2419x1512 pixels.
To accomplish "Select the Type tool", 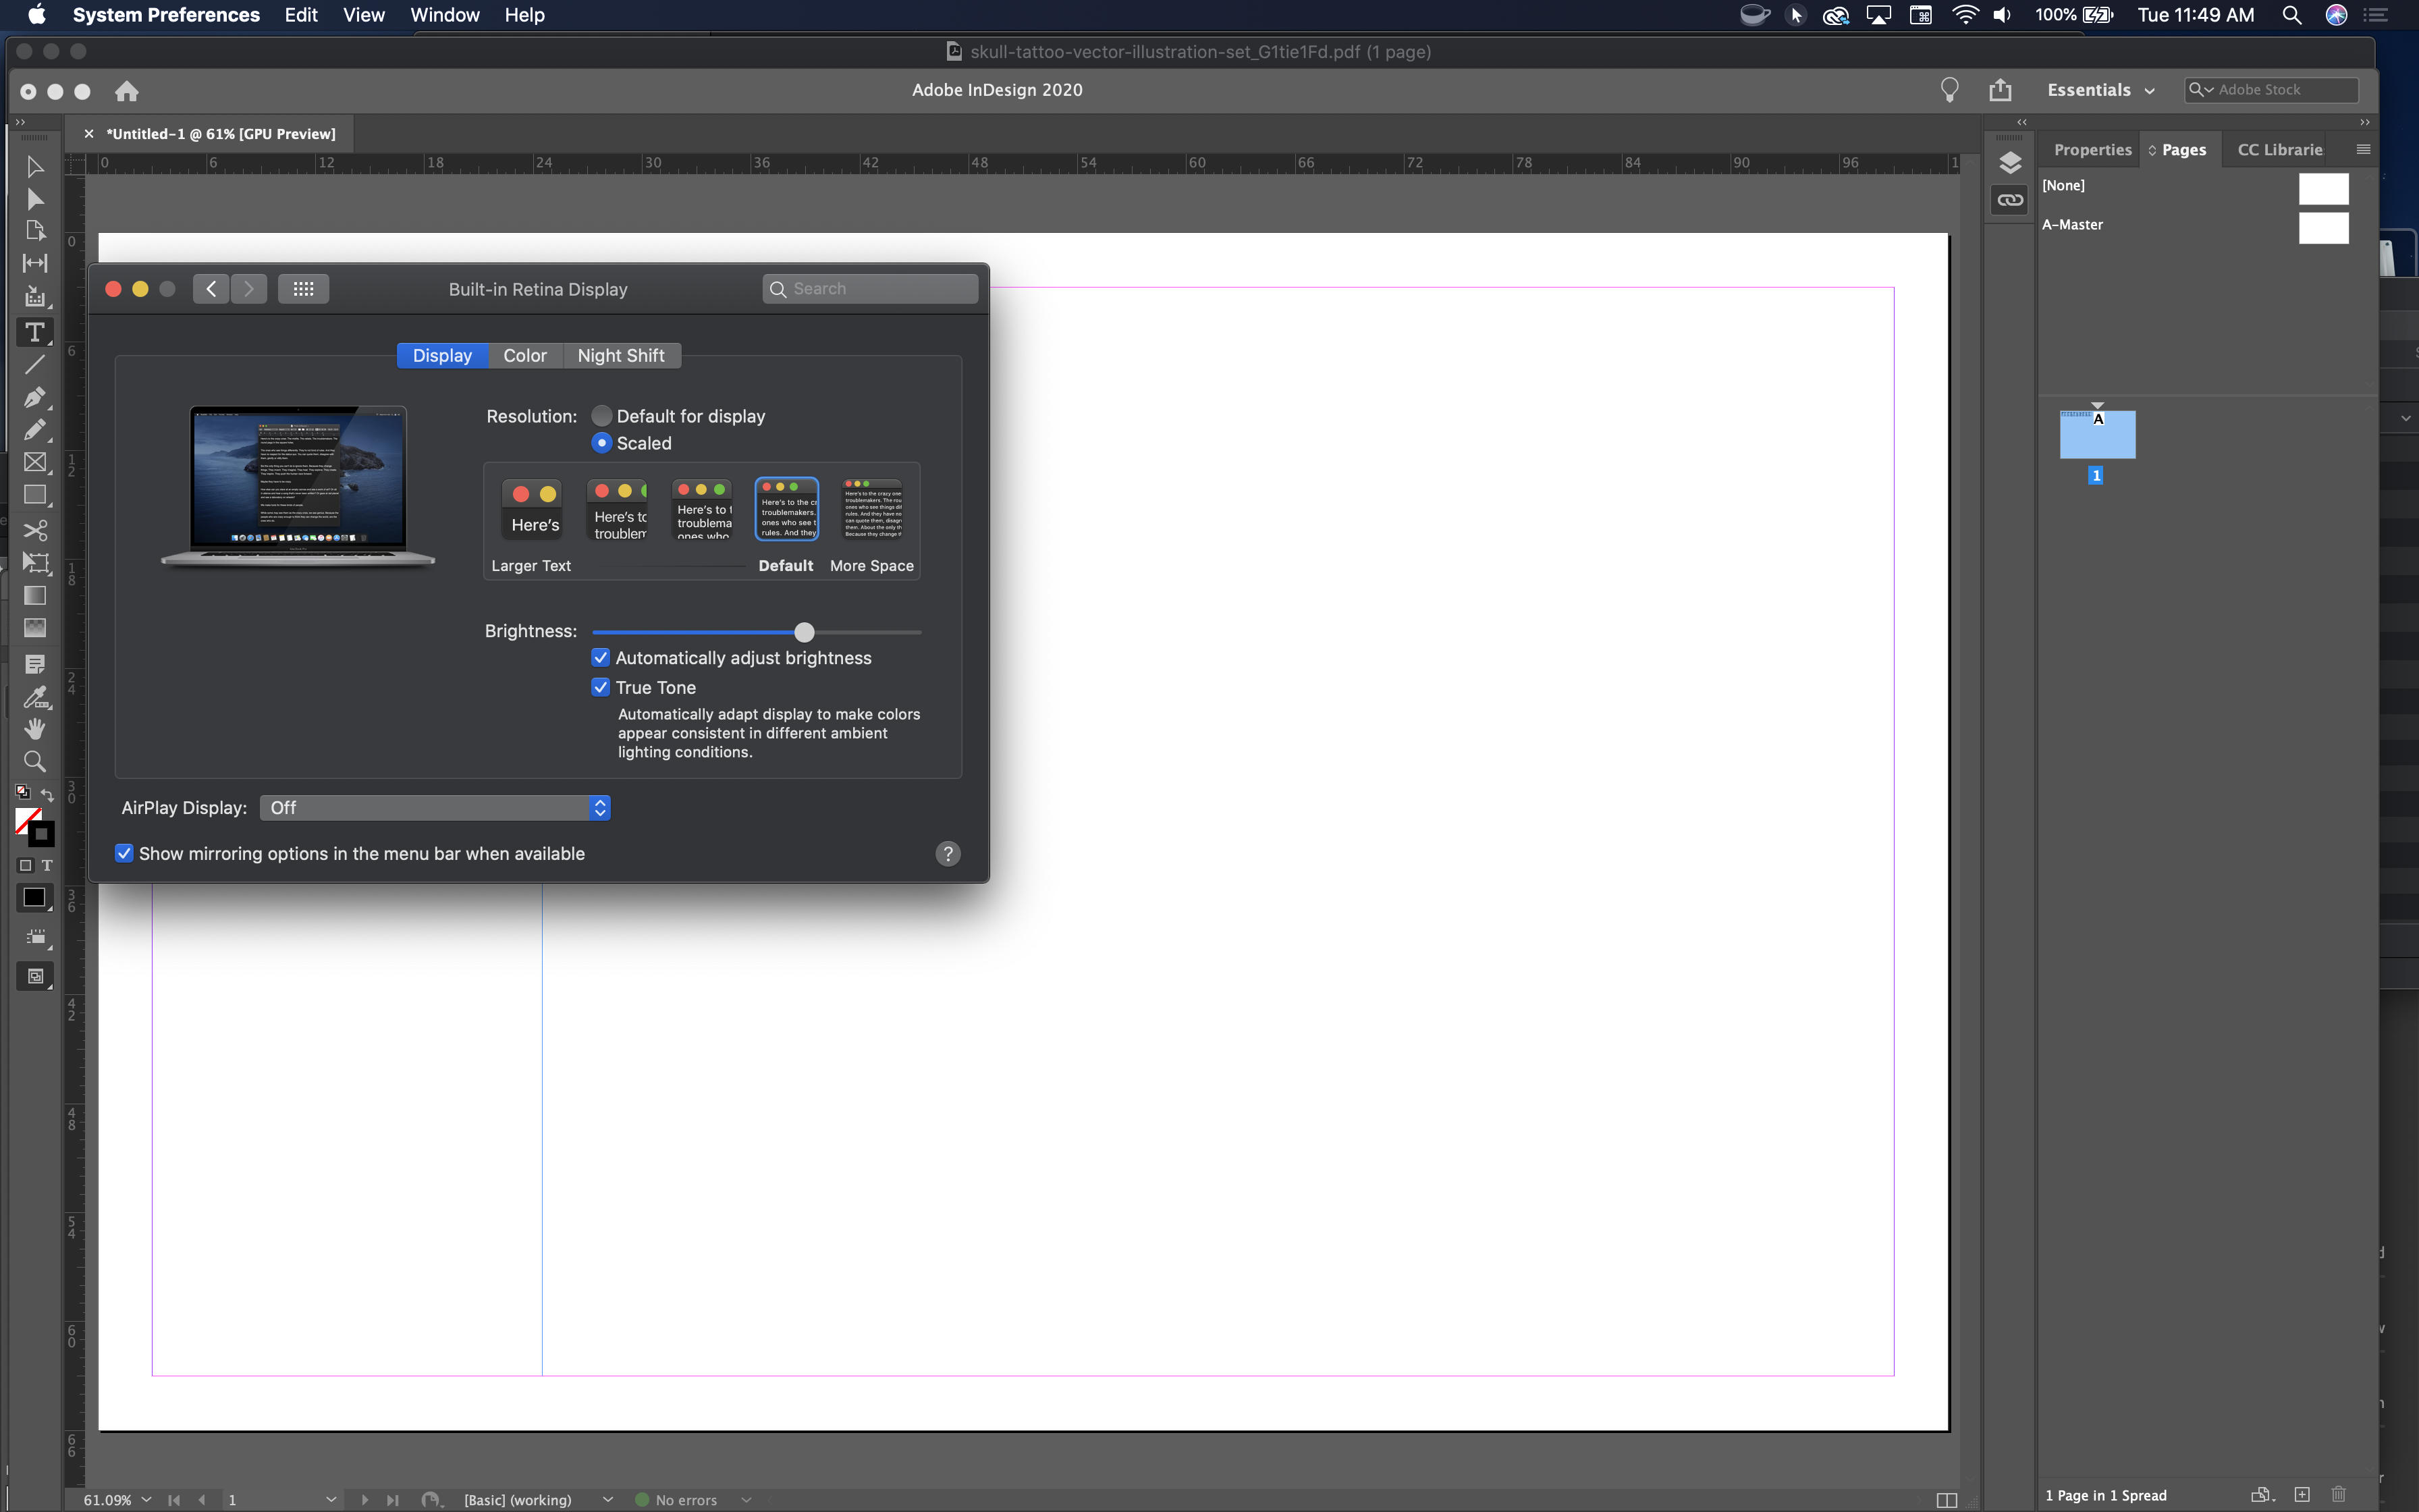I will [35, 331].
